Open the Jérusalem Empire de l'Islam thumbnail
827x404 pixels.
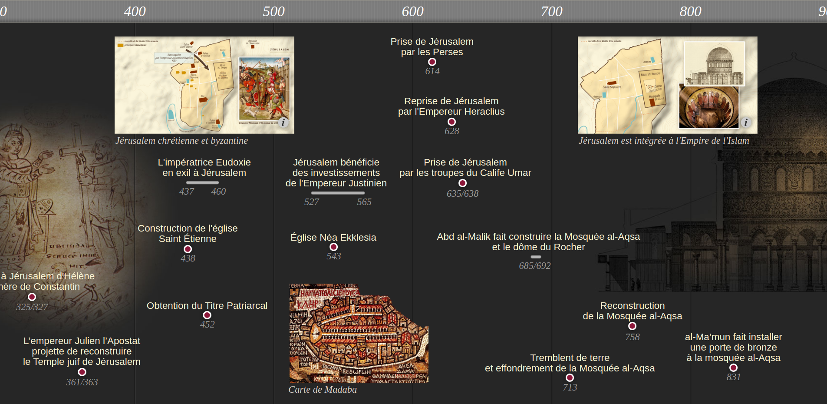click(x=668, y=85)
